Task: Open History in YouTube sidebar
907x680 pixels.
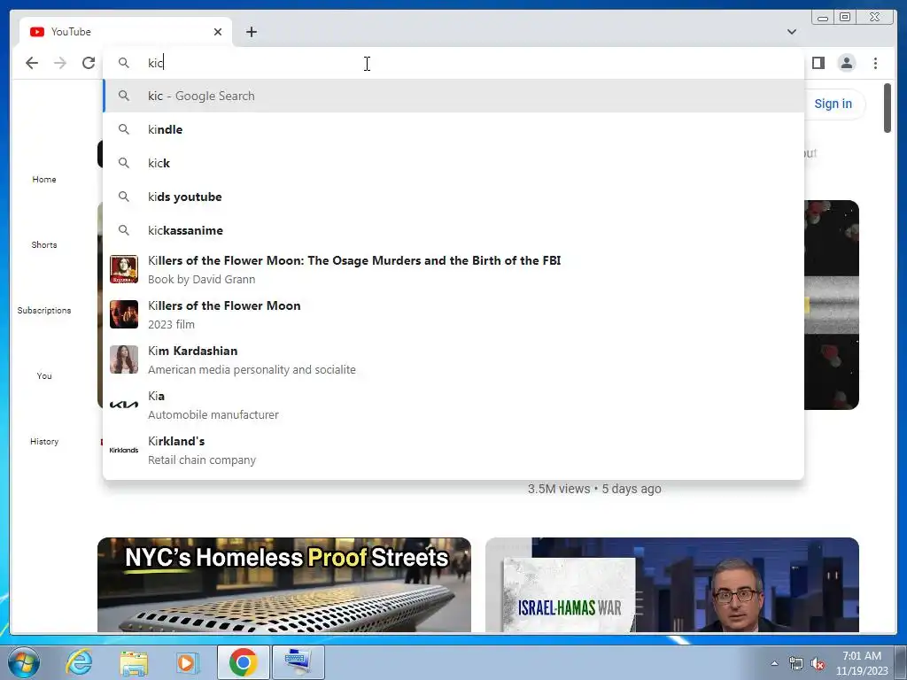Action: click(x=44, y=441)
